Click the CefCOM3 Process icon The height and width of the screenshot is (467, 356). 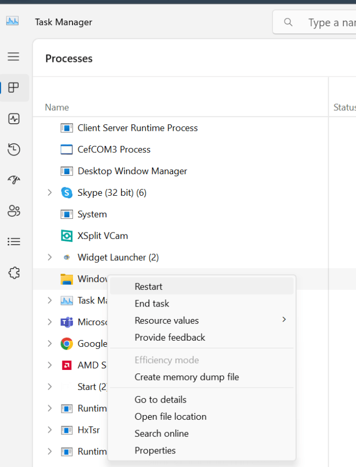pyautogui.click(x=67, y=149)
